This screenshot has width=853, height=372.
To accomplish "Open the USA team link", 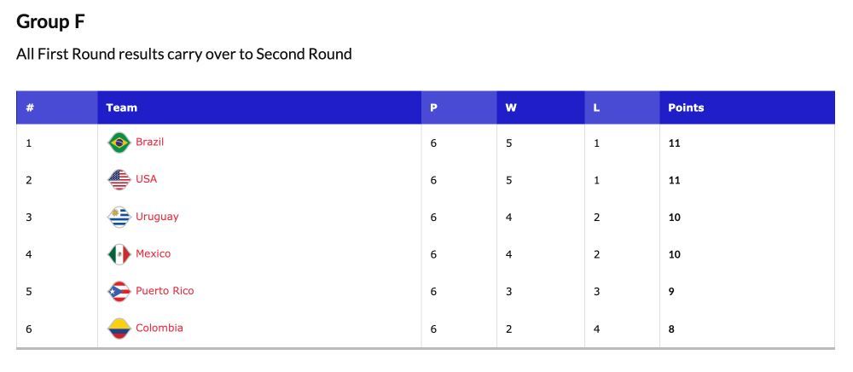I will (x=147, y=179).
